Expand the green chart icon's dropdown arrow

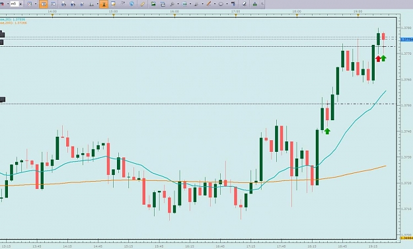(x=190, y=4)
